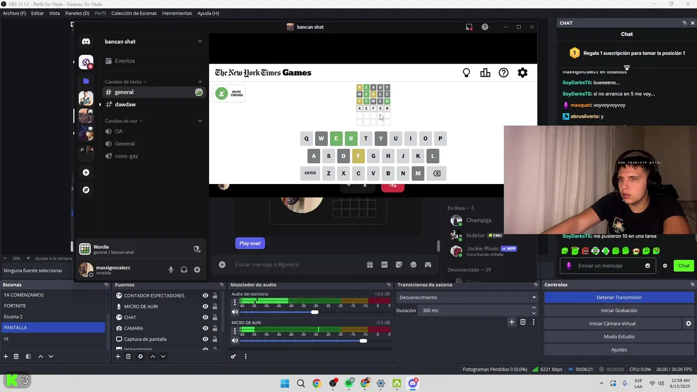
Task: Open Discord sticker picker icon
Action: [x=399, y=265]
